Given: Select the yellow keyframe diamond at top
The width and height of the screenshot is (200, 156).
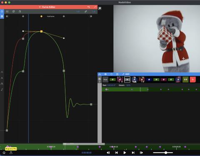Looking at the screenshot, I should [x=41, y=16].
